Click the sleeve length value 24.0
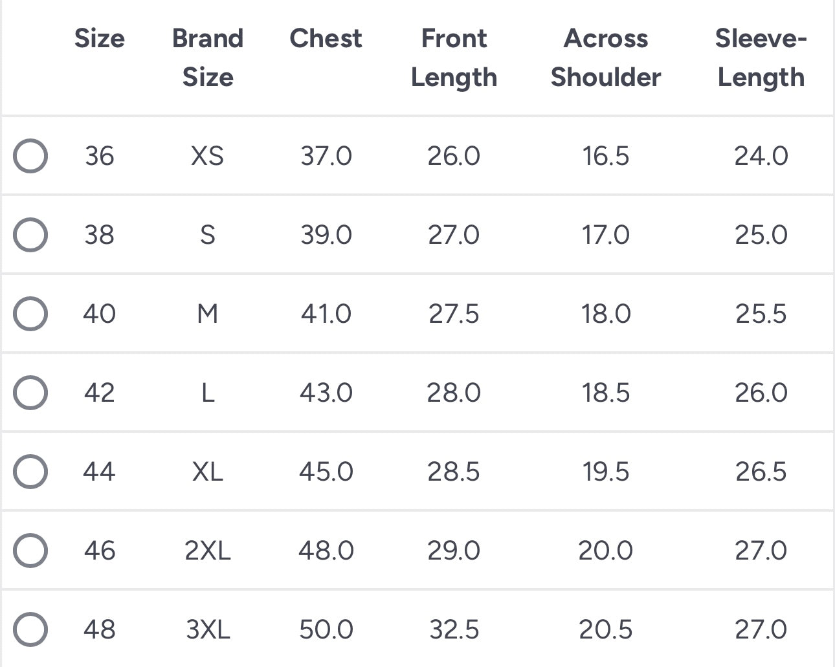835x667 pixels. pyautogui.click(x=761, y=156)
